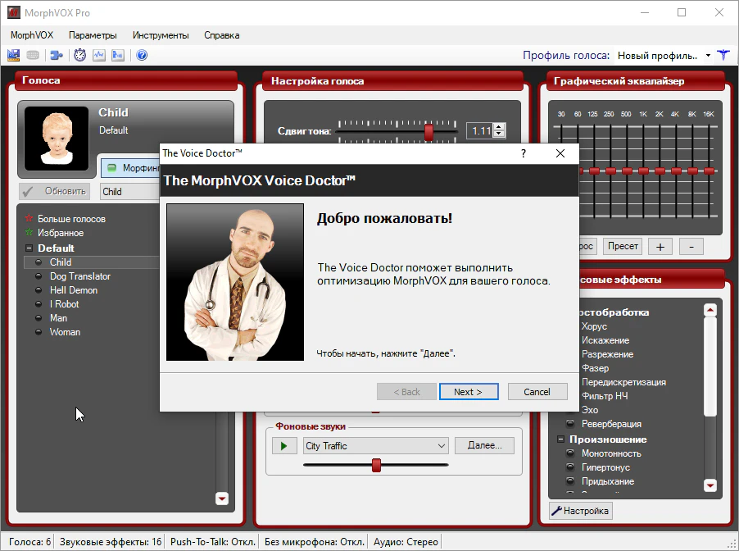This screenshot has height=551, width=739.
Task: Open help via the blue question mark icon
Action: 142,56
